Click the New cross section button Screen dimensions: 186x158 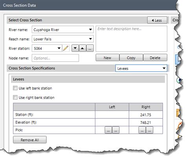108,58
